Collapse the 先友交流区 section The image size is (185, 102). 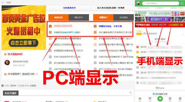pos(131,93)
